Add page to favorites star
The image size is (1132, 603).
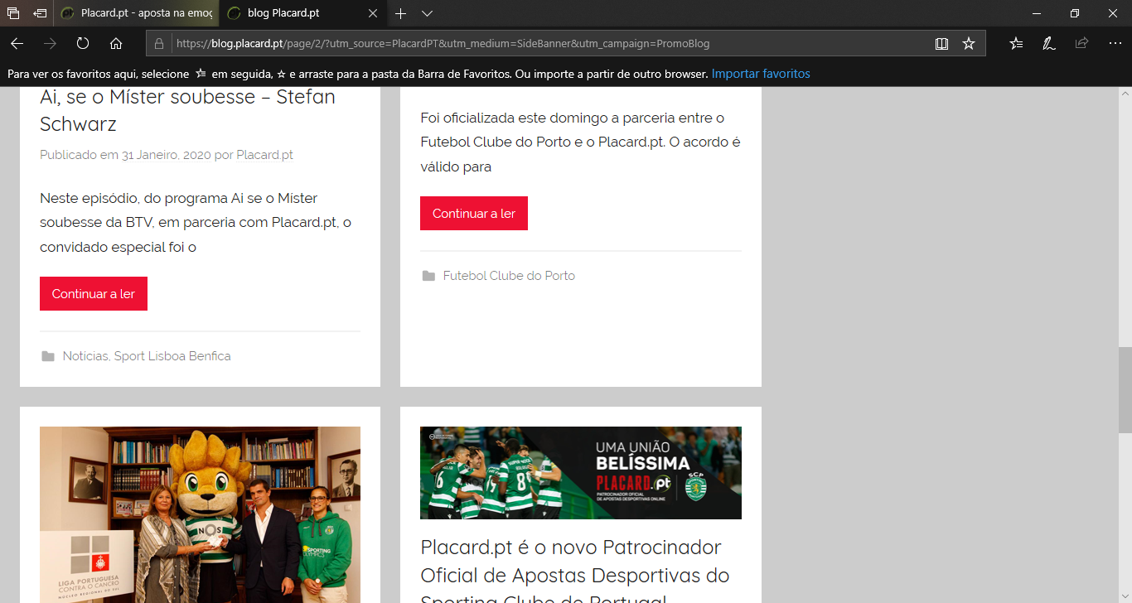tap(969, 43)
